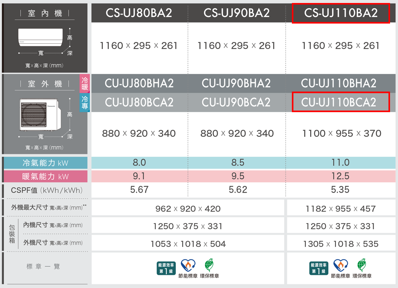Screen dimensions: 398x288
Task: Click the 暖氣能力 kW row label
Action: pyautogui.click(x=45, y=177)
